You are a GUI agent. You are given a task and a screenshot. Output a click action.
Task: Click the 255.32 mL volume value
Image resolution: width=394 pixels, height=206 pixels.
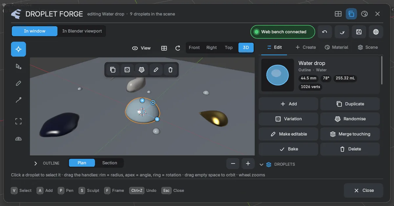coord(345,78)
